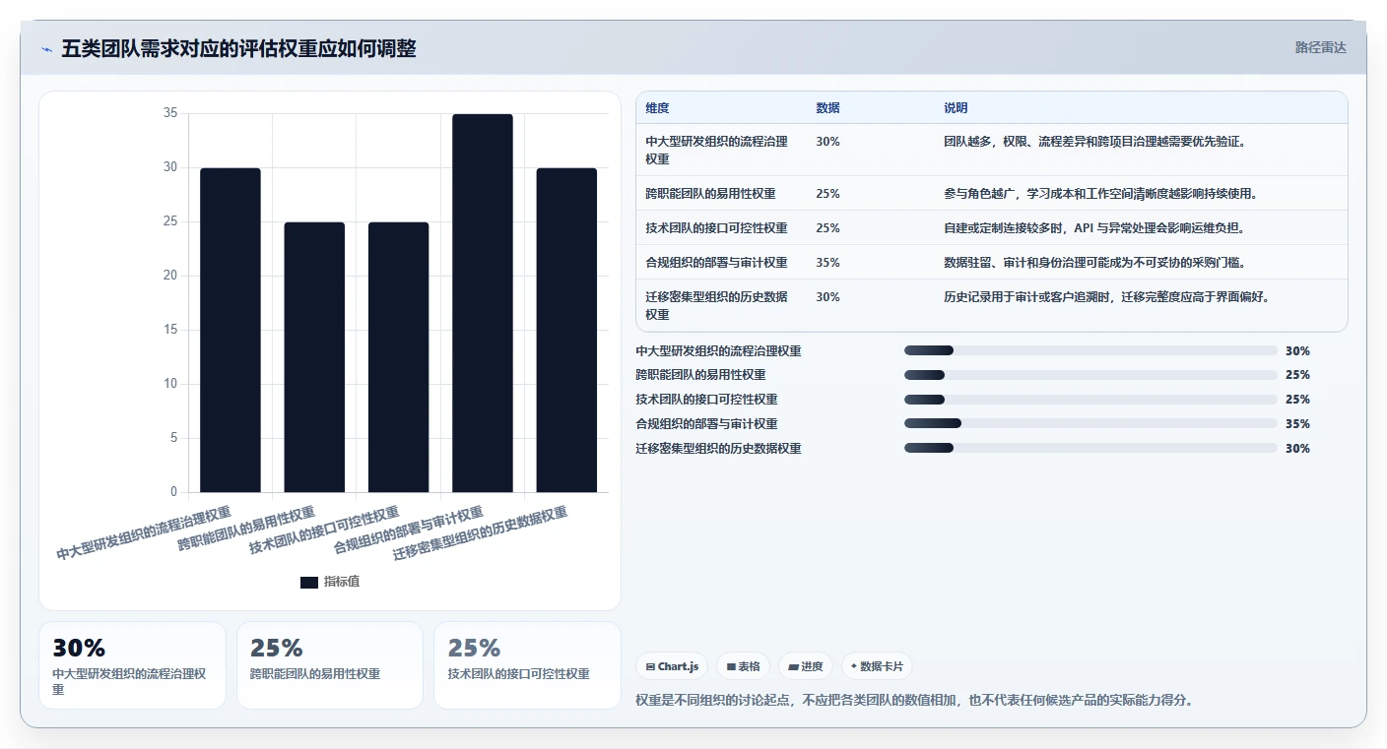Screen dimensions: 1387x749
Task: Click the 合规组织的部署与审计权重 chart bar
Action: pos(483,303)
